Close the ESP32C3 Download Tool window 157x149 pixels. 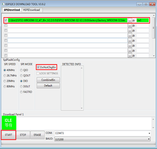(152, 4)
